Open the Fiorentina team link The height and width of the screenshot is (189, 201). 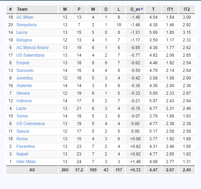pos(26,147)
